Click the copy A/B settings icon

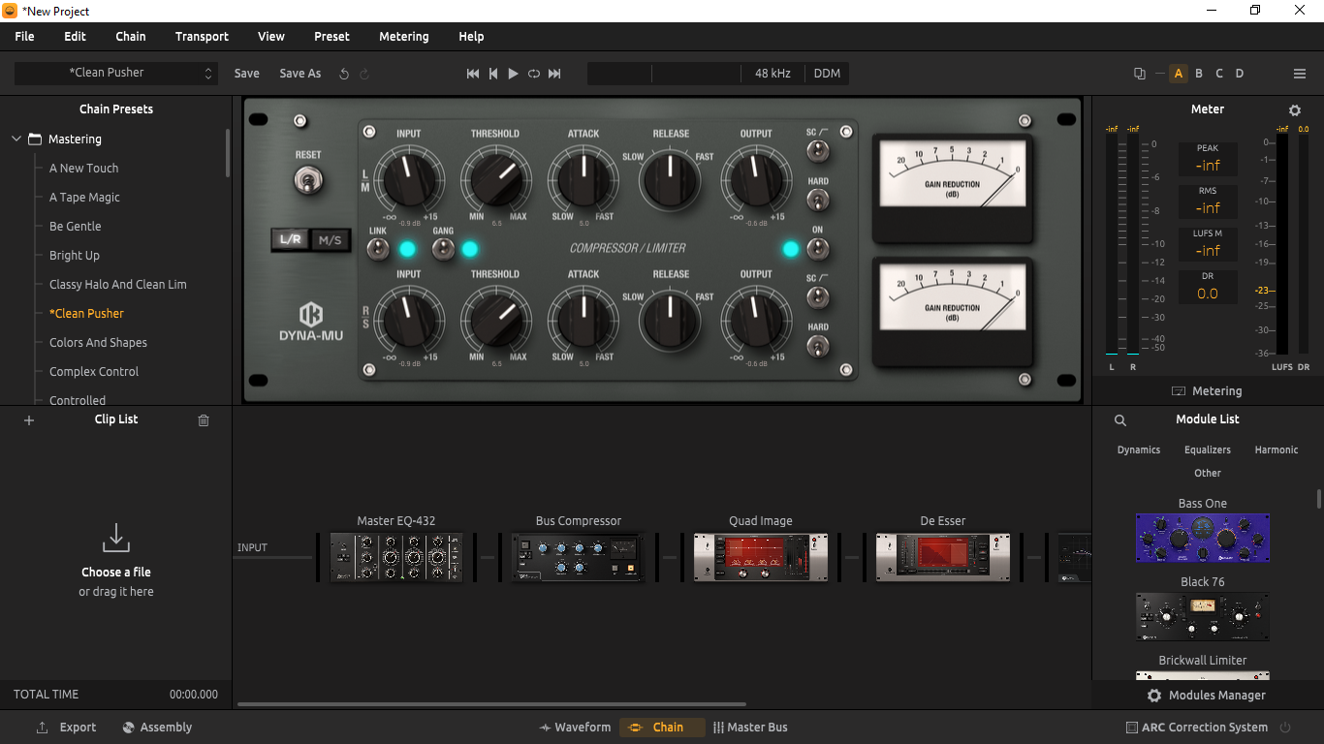click(x=1140, y=74)
